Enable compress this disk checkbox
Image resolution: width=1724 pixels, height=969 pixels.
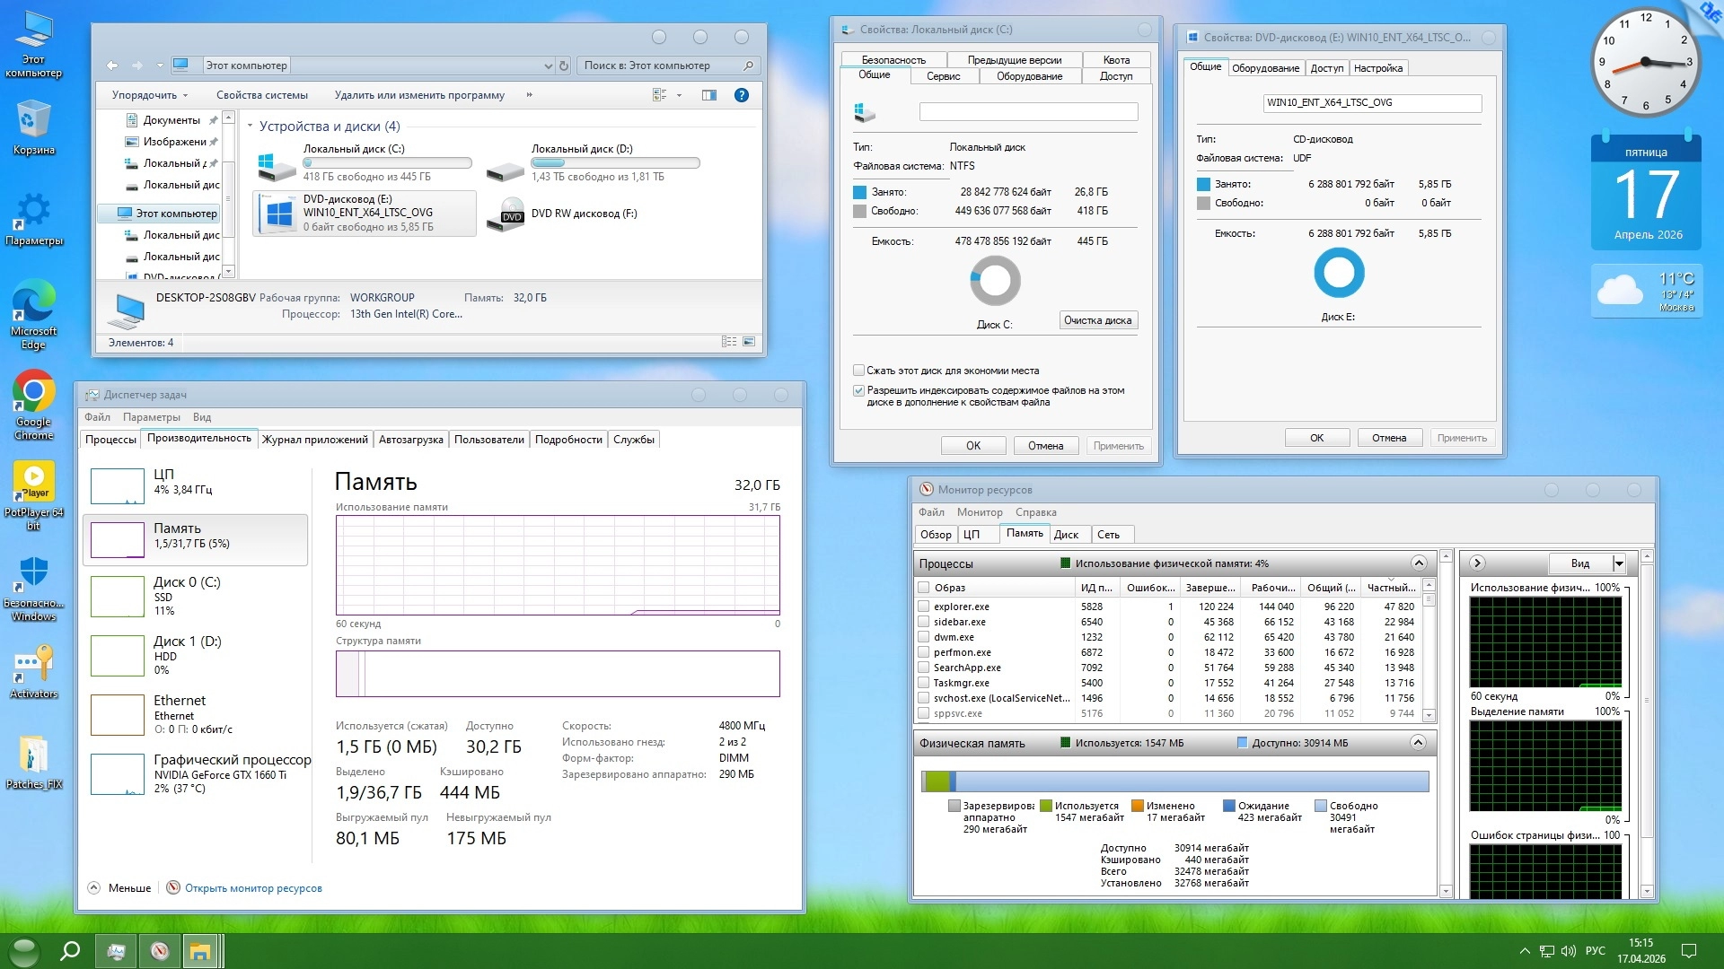point(859,371)
